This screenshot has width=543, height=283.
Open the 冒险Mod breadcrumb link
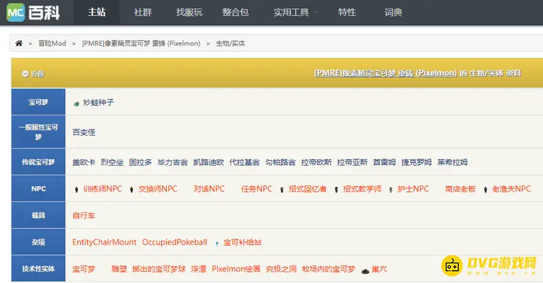click(x=51, y=43)
